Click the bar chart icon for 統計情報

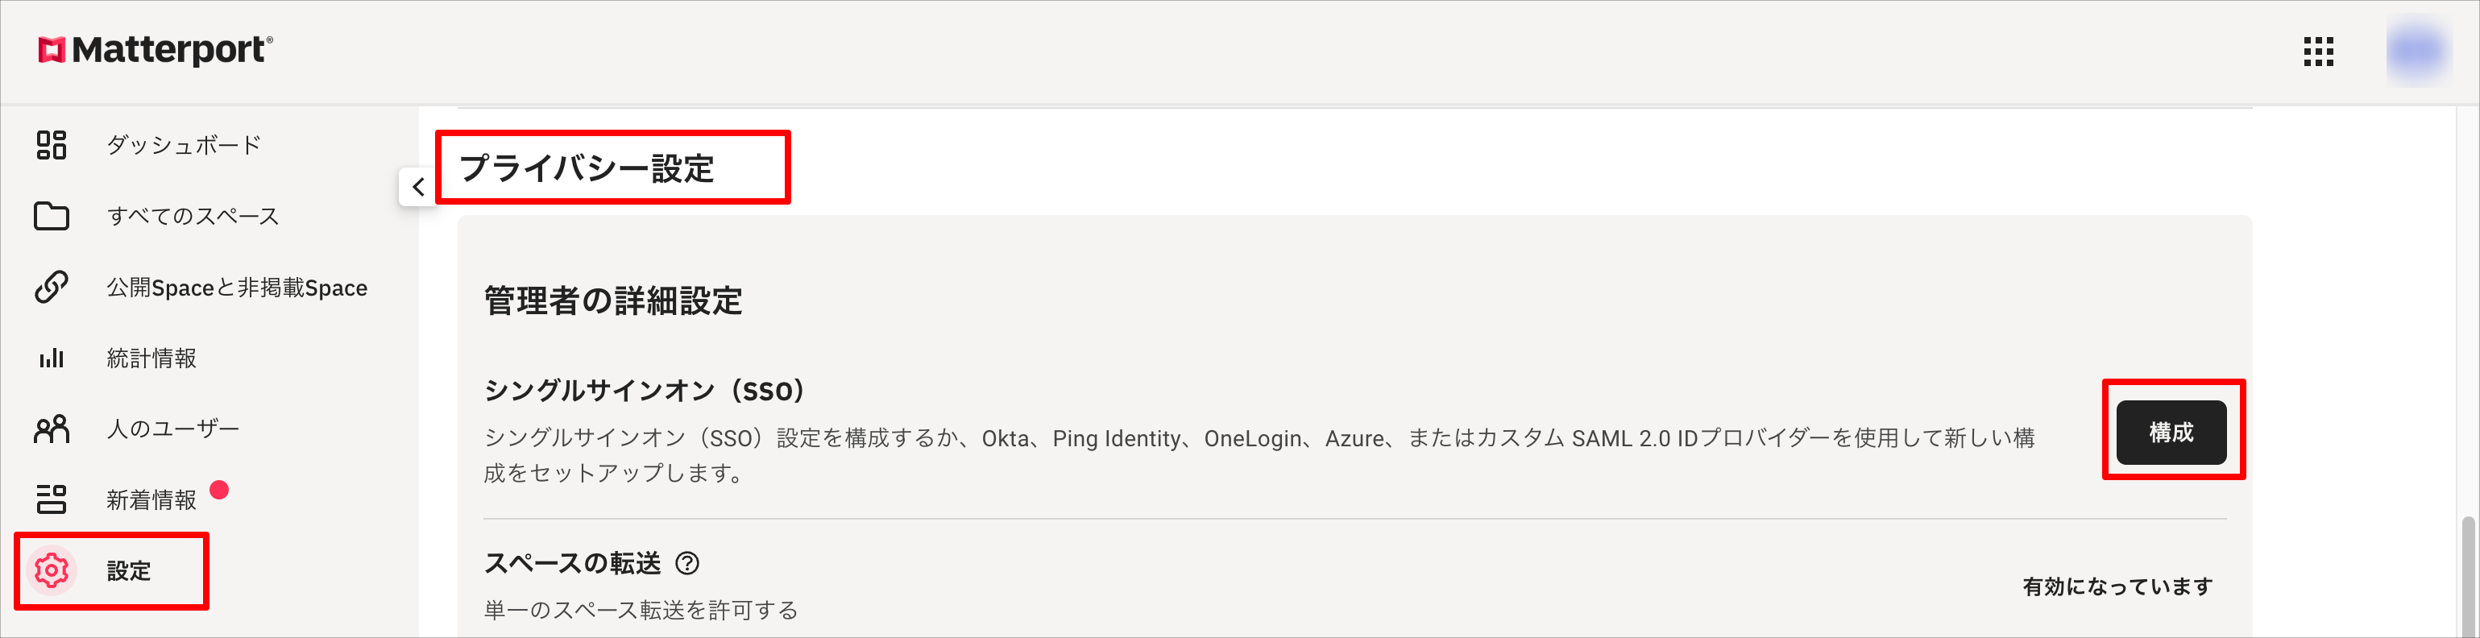(x=51, y=358)
